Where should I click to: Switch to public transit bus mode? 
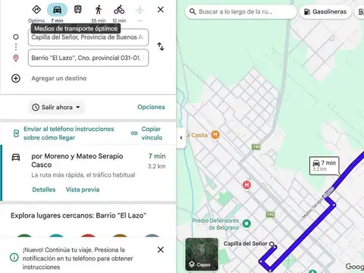pos(78,10)
